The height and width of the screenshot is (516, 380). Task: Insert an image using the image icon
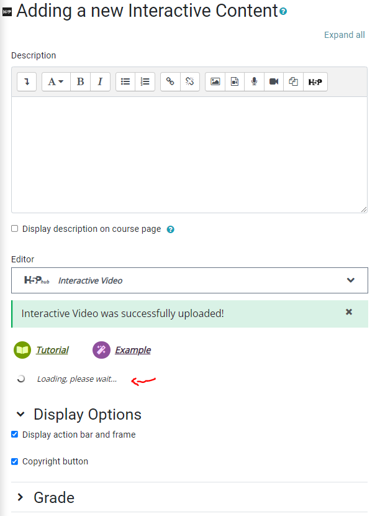215,81
